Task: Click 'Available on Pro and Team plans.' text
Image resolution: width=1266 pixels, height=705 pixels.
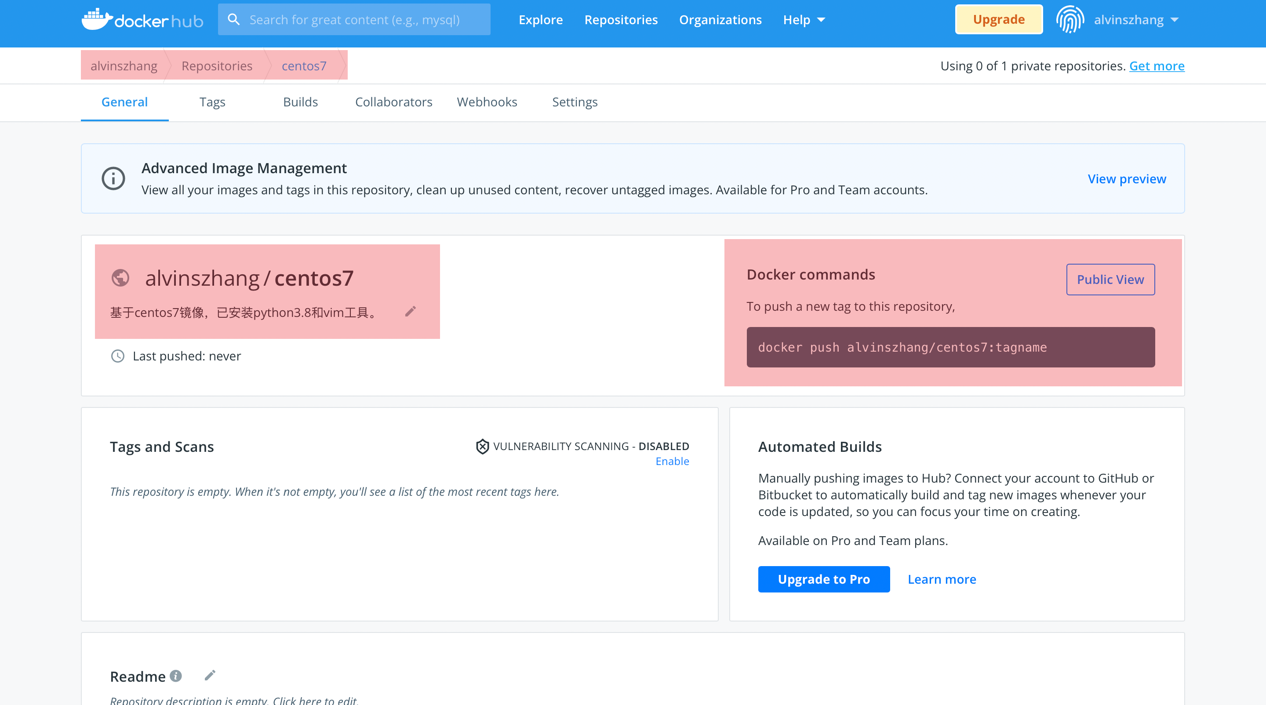Action: [x=853, y=541]
